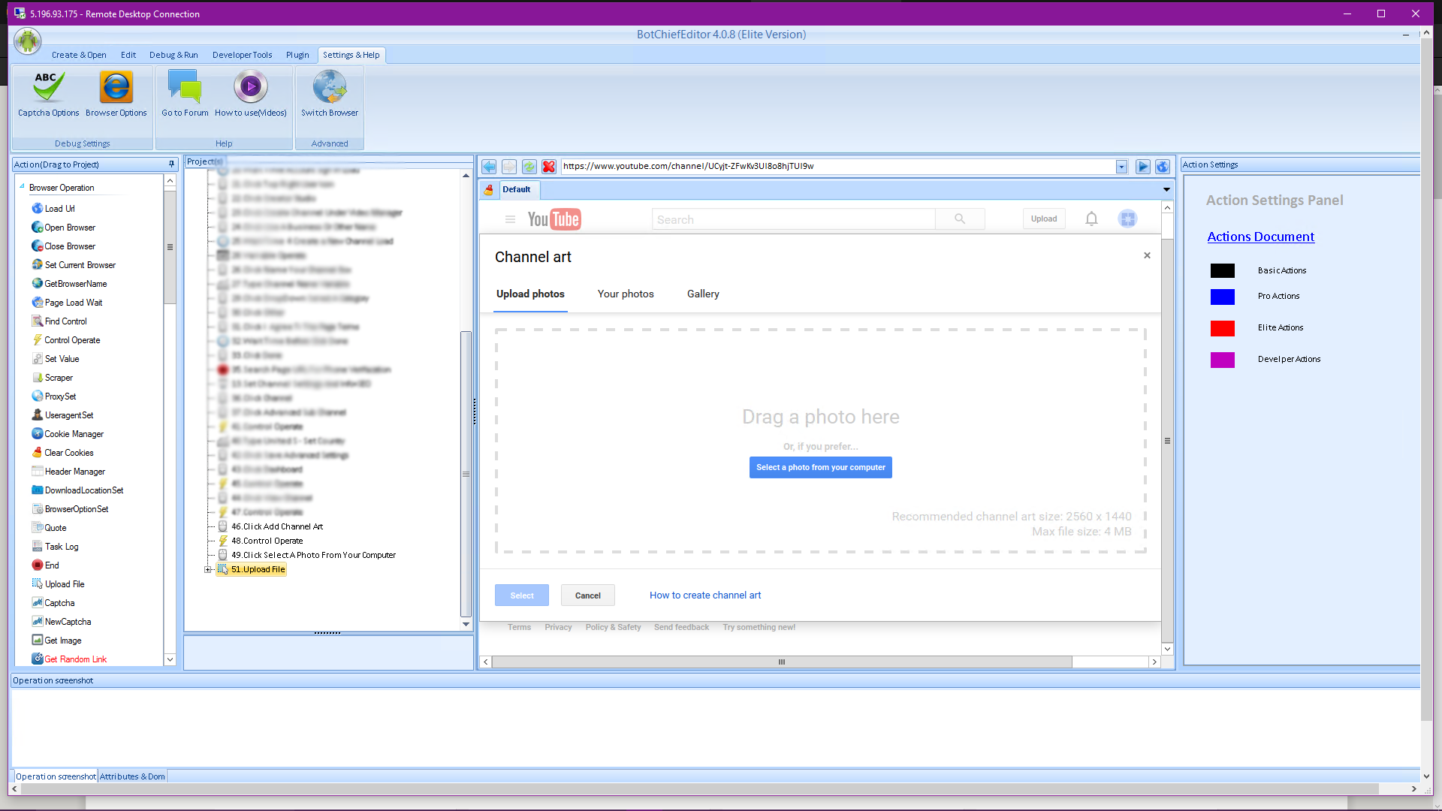The width and height of the screenshot is (1442, 811).
Task: Collapse the Browser Operation group
Action: [22, 187]
